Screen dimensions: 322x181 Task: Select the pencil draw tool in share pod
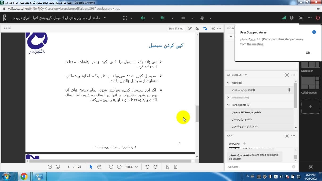(190, 29)
